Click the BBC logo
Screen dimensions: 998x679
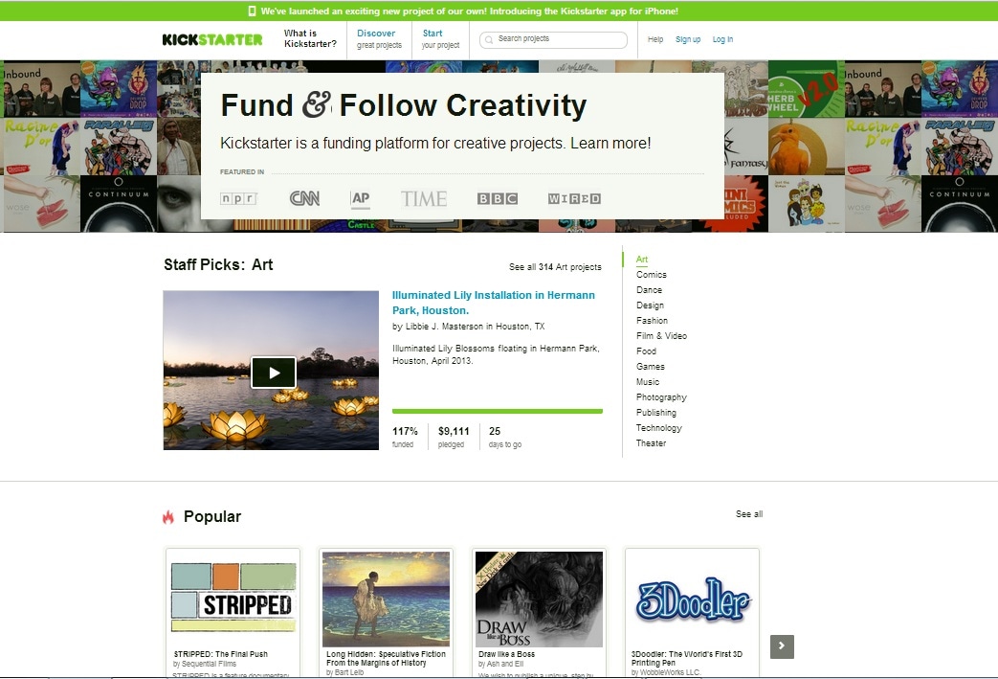point(498,199)
